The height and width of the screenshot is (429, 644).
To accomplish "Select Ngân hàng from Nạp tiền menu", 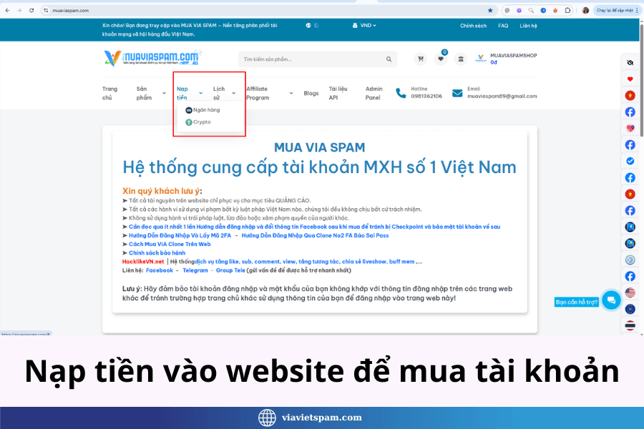I will (x=205, y=110).
